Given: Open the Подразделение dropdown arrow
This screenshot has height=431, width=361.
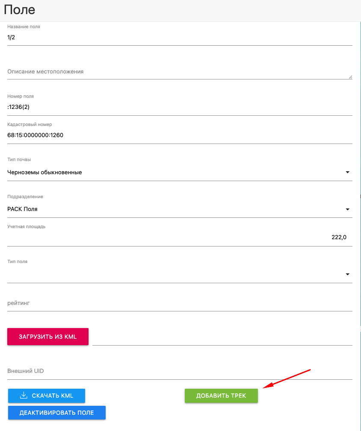Looking at the screenshot, I should [347, 209].
